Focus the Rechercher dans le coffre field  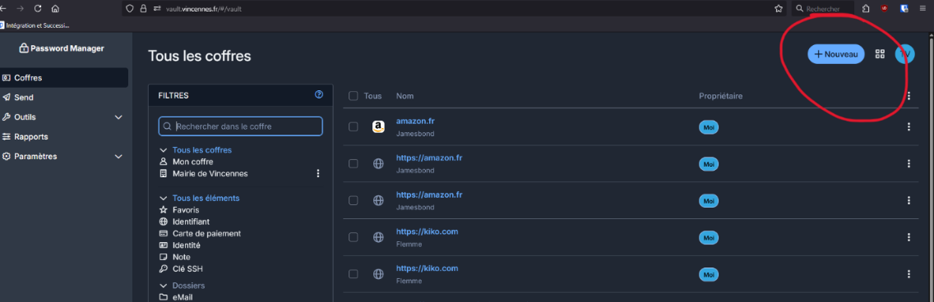pyautogui.click(x=241, y=126)
